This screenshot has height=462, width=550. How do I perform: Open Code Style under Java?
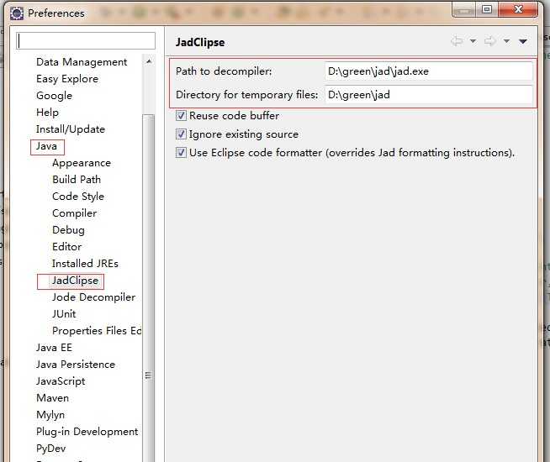(78, 197)
